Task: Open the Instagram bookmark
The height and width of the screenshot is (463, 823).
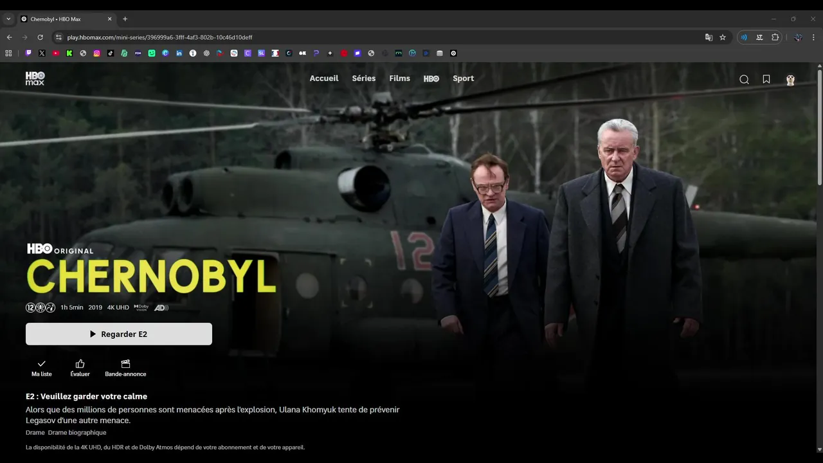Action: (x=97, y=53)
